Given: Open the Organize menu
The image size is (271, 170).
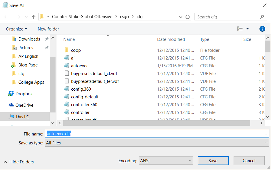Looking at the screenshot, I should (x=16, y=29).
